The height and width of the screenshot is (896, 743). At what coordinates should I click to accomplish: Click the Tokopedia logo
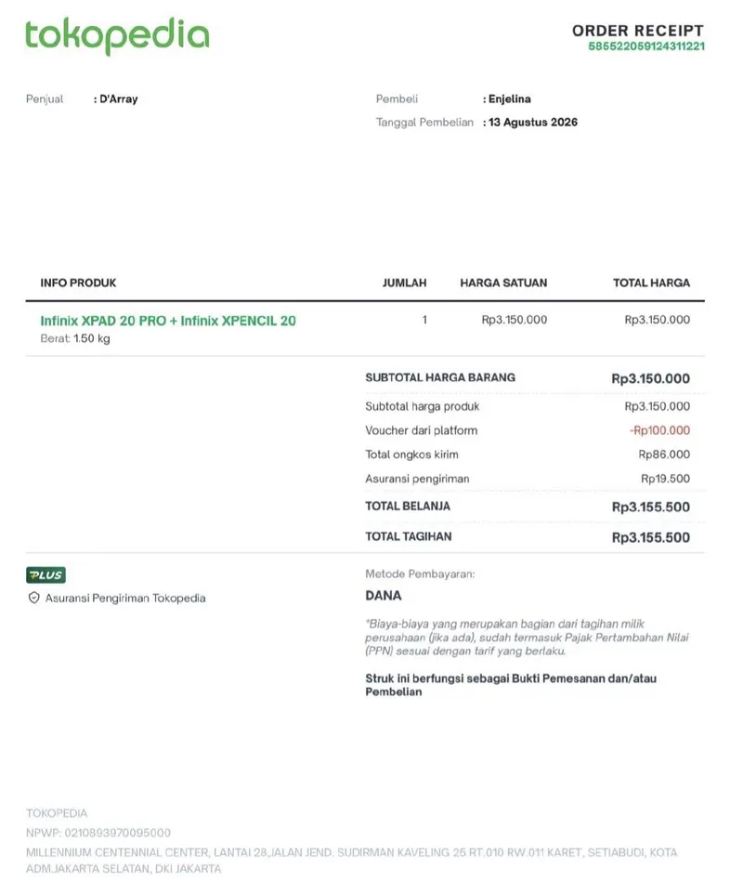pos(117,36)
